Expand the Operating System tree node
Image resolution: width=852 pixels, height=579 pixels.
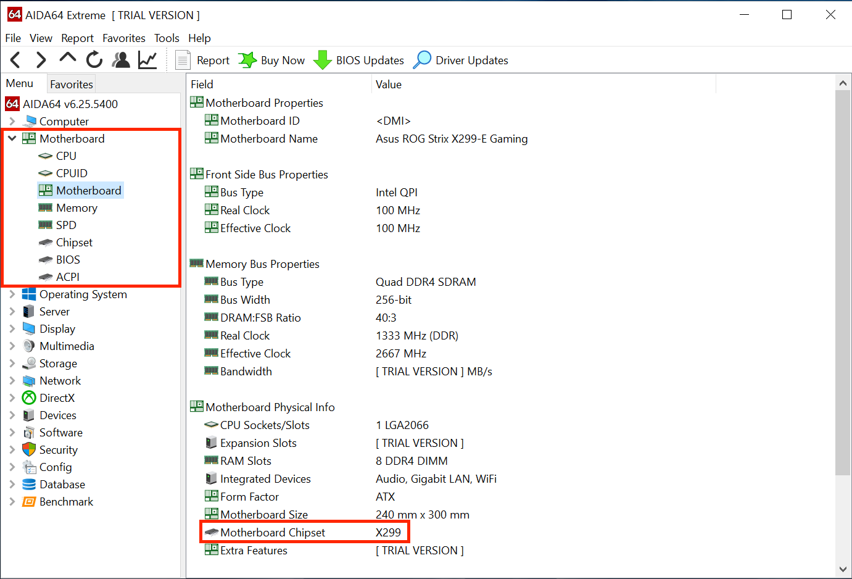pyautogui.click(x=12, y=294)
